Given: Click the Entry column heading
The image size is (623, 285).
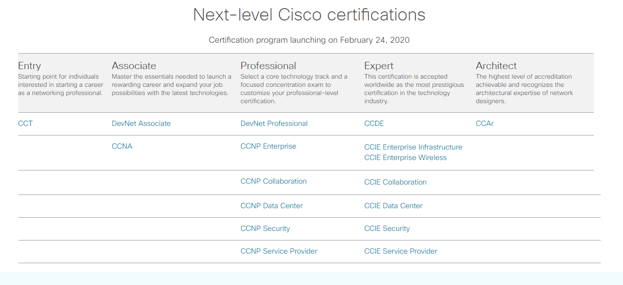Looking at the screenshot, I should click(30, 66).
